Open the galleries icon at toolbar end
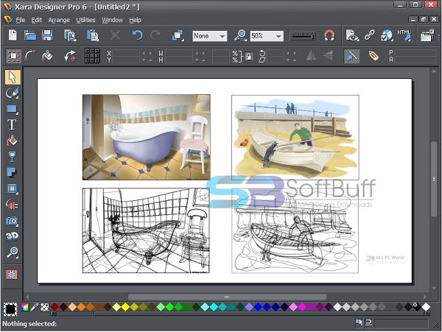The image size is (442, 332). 427,36
